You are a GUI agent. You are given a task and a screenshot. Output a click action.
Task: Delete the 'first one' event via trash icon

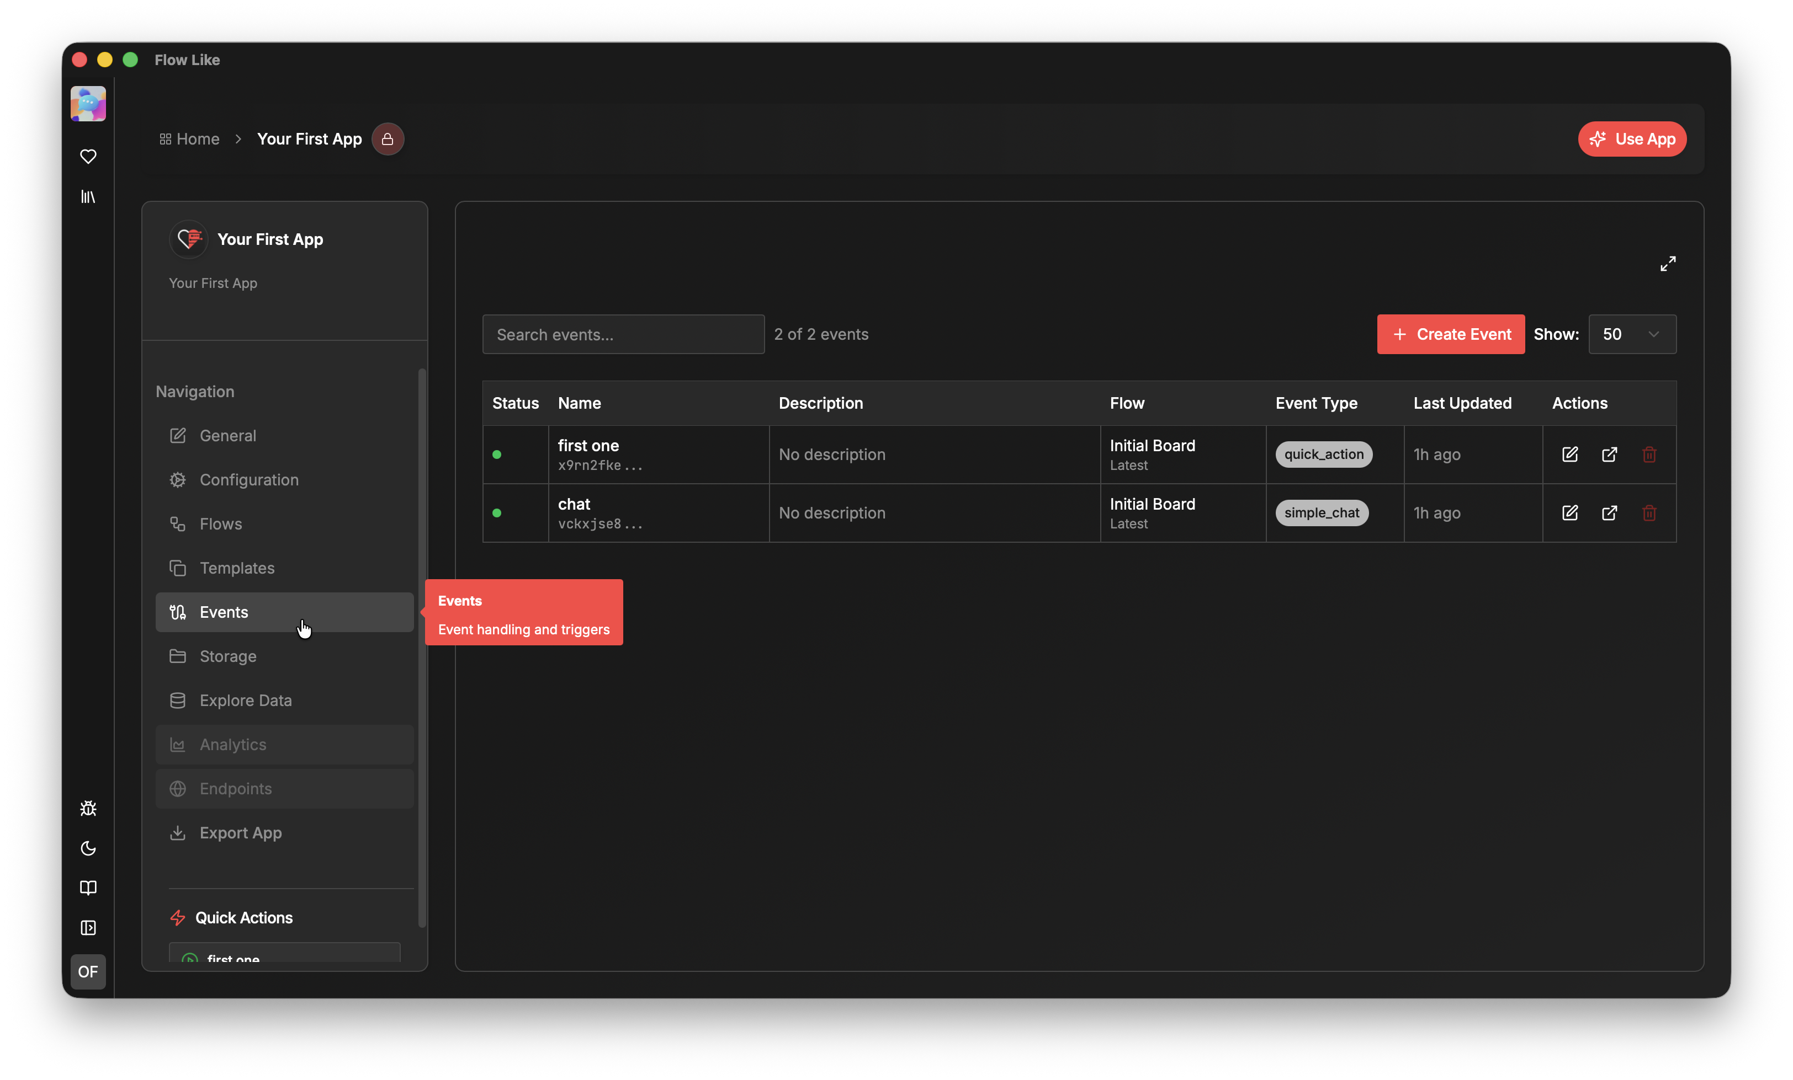(1648, 454)
